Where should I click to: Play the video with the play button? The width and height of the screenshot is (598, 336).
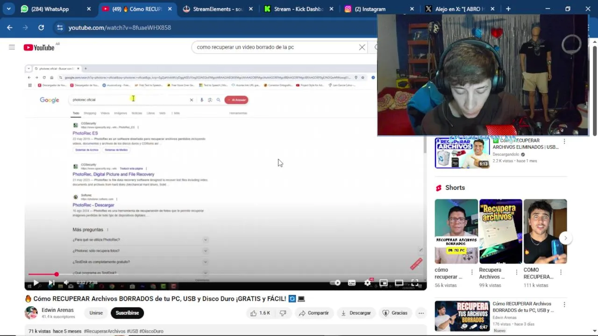click(36, 283)
